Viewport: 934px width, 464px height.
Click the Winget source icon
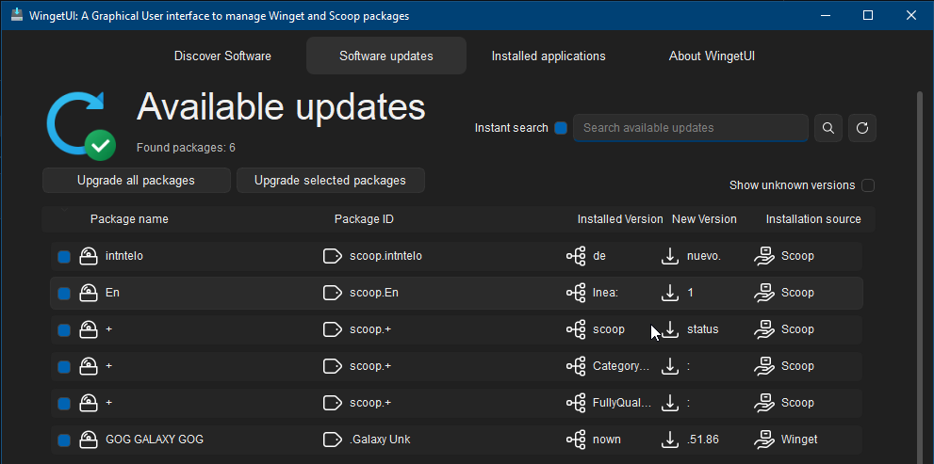pyautogui.click(x=764, y=440)
